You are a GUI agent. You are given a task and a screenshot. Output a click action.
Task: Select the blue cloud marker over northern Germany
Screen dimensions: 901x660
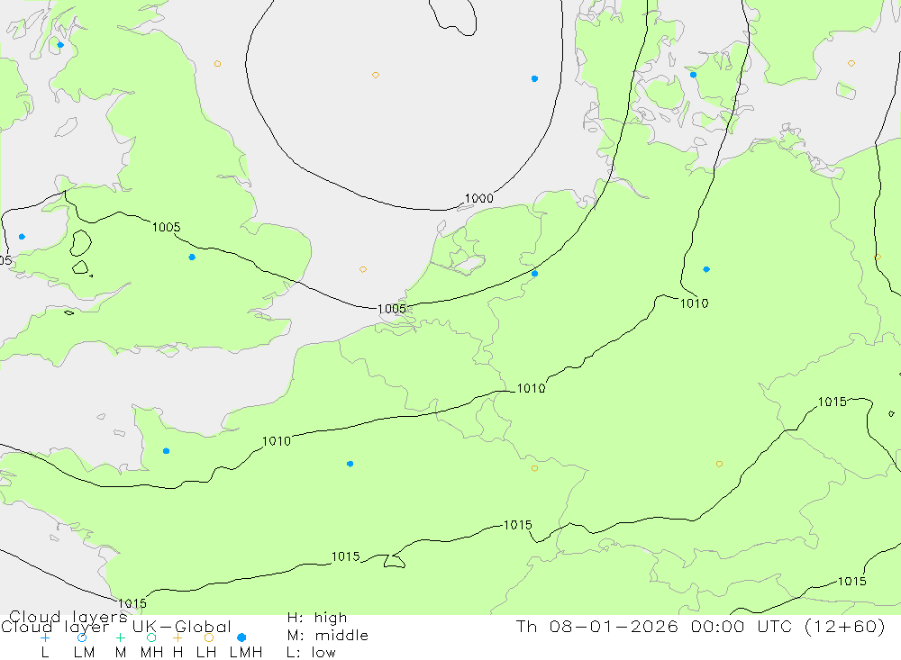706,269
